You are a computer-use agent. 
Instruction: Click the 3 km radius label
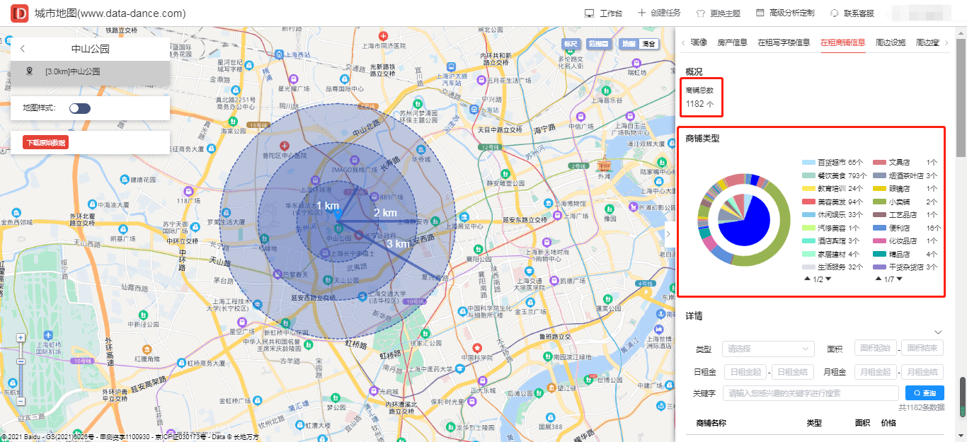click(398, 244)
